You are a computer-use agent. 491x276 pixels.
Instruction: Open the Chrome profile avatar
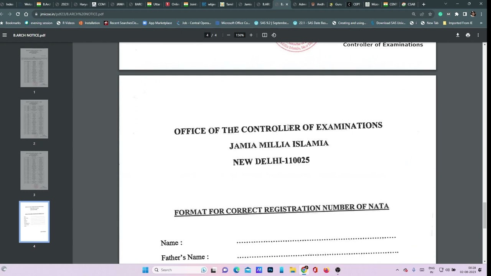pyautogui.click(x=473, y=14)
